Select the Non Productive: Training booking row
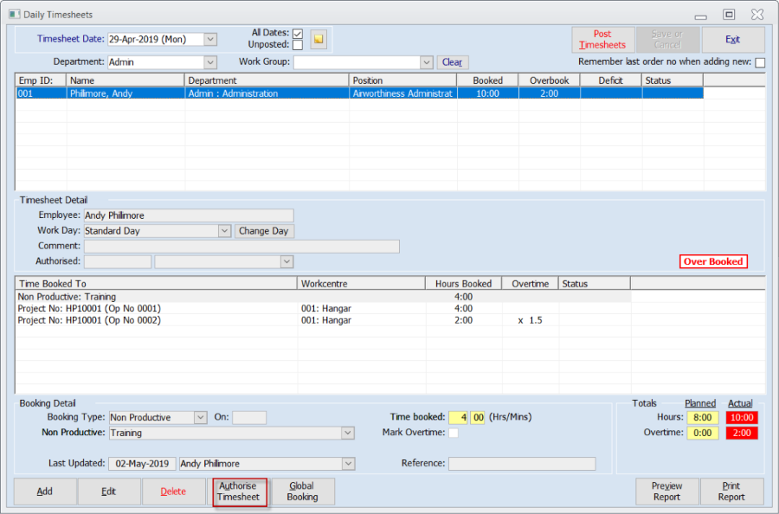 point(323,297)
